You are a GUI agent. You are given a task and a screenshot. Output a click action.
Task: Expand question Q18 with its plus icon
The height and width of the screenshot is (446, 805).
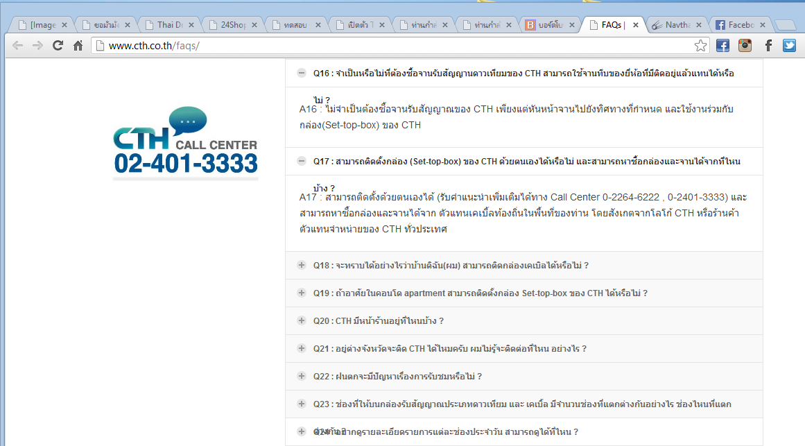(302, 265)
